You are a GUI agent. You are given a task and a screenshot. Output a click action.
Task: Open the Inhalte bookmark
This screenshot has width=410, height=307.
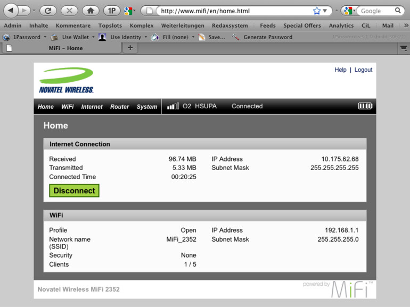[38, 25]
